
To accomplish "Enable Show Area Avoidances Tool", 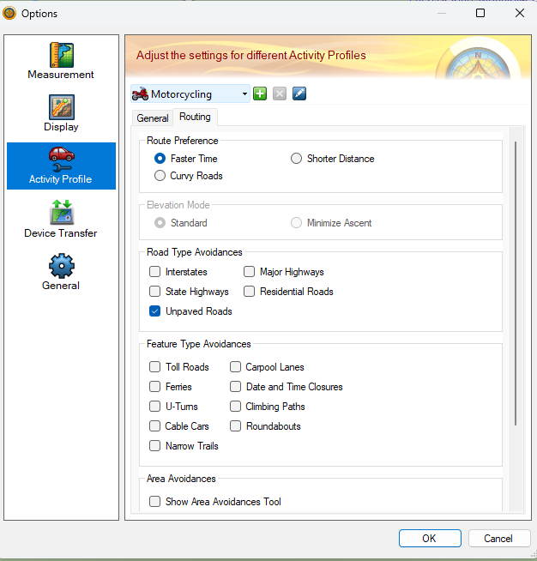I will pos(155,502).
